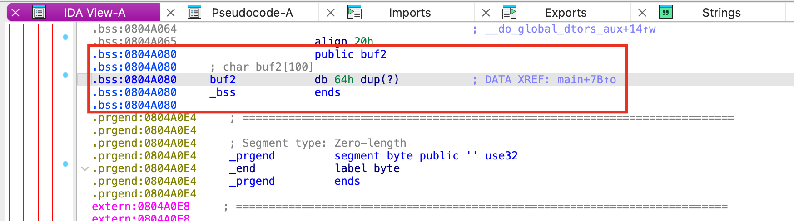
Task: Switch to the Pseudocode-A tab
Action: (x=252, y=13)
